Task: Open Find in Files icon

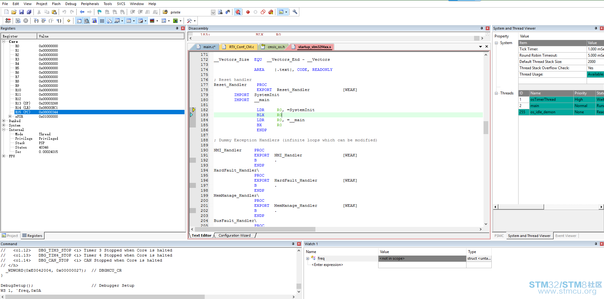Action: pyautogui.click(x=165, y=12)
